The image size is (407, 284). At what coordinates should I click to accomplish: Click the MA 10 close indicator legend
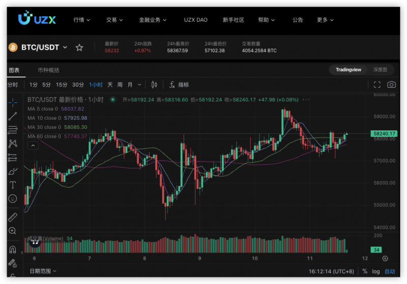[x=57, y=118]
